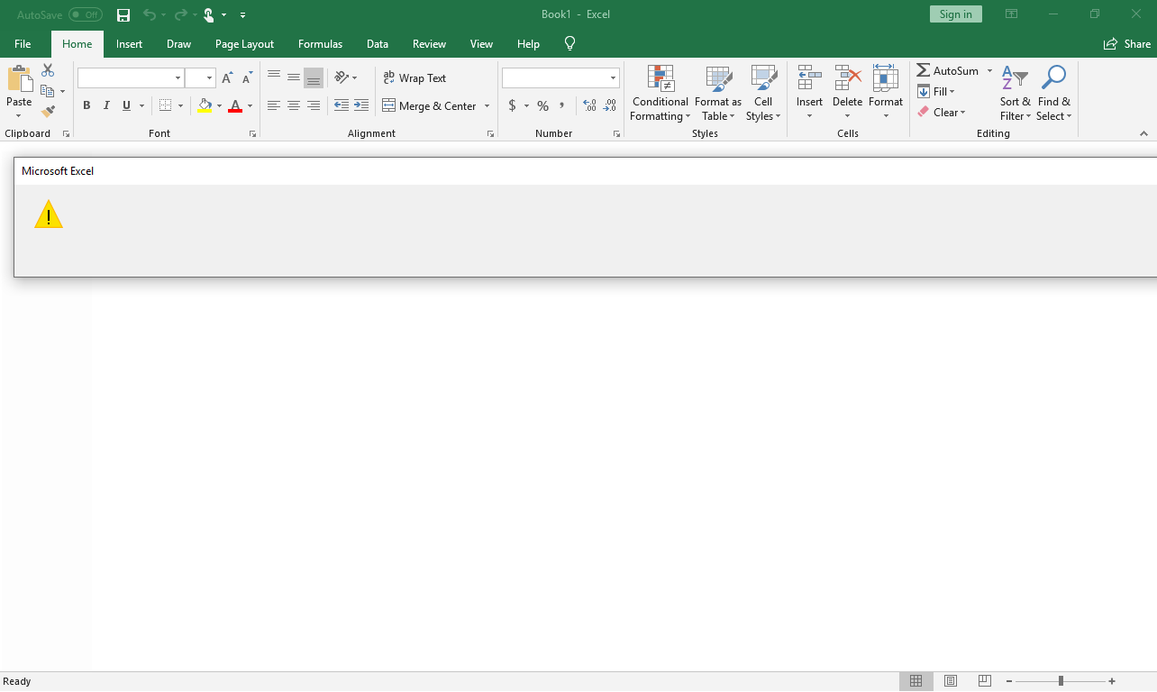Open the File tab
1157x692 pixels.
point(23,44)
